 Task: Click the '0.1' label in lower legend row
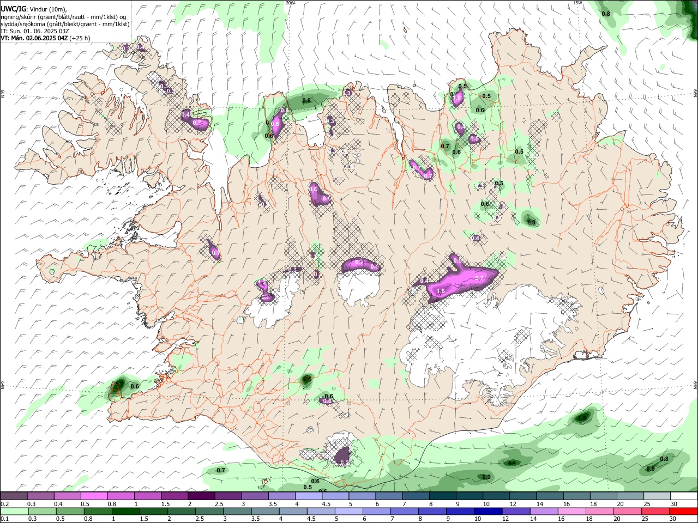(5, 519)
